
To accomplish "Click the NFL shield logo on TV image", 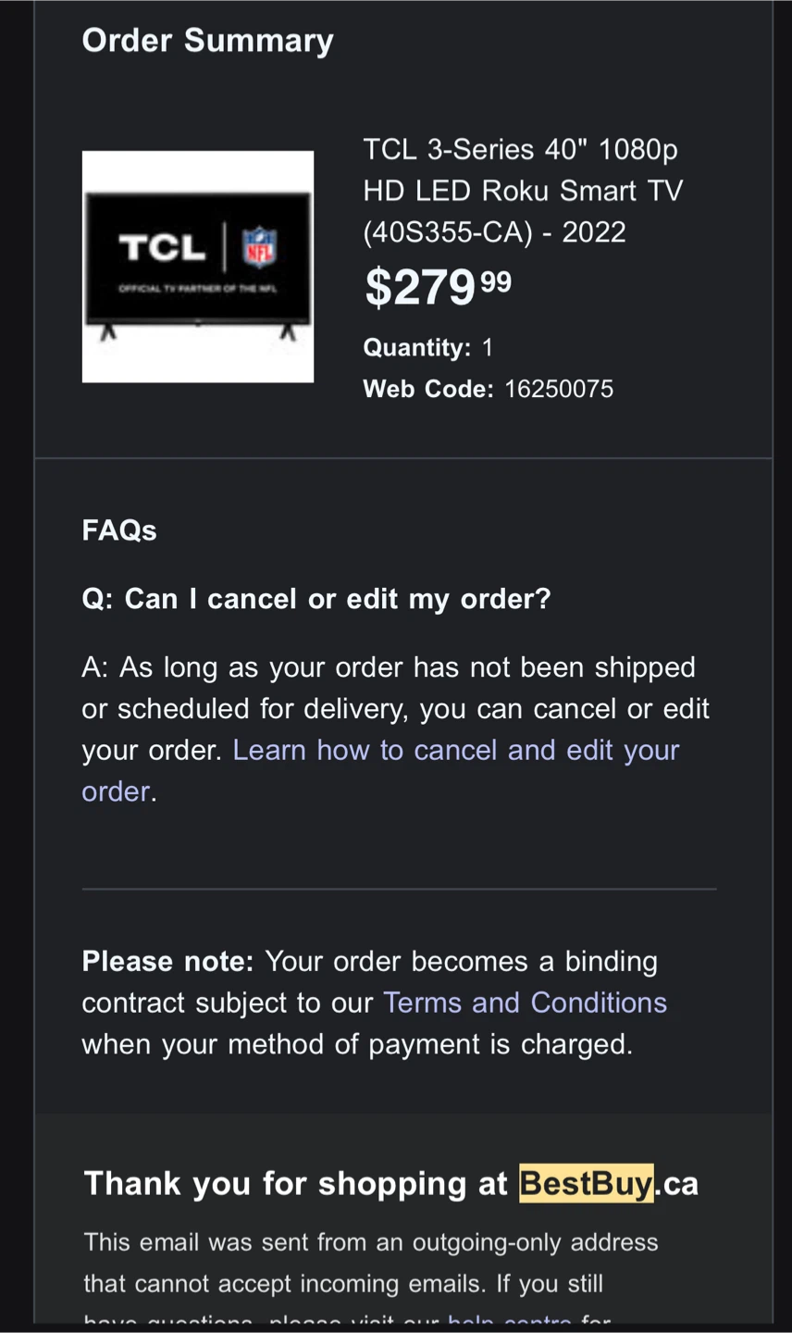I will click(259, 247).
